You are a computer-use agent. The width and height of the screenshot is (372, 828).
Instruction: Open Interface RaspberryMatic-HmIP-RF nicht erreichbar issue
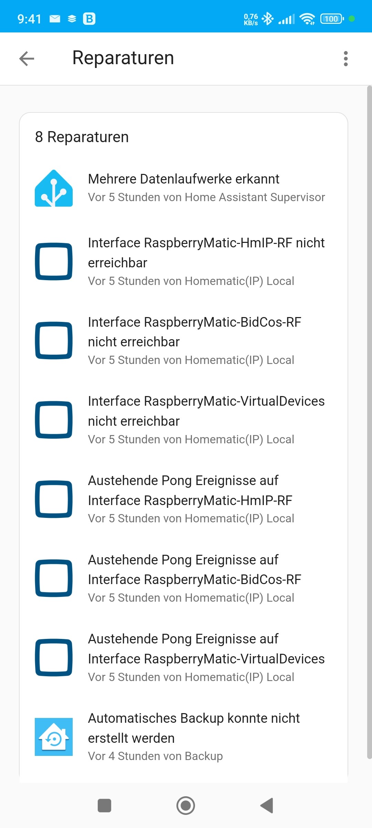(184, 262)
